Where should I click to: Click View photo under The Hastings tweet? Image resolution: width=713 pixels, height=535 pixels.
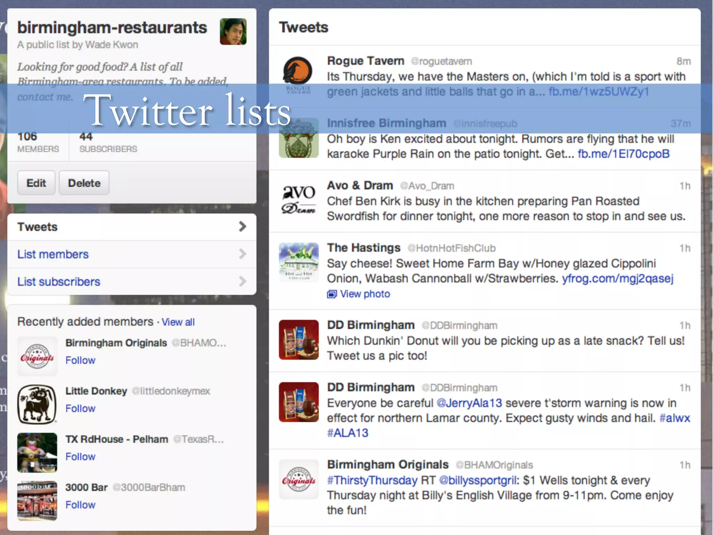365,294
